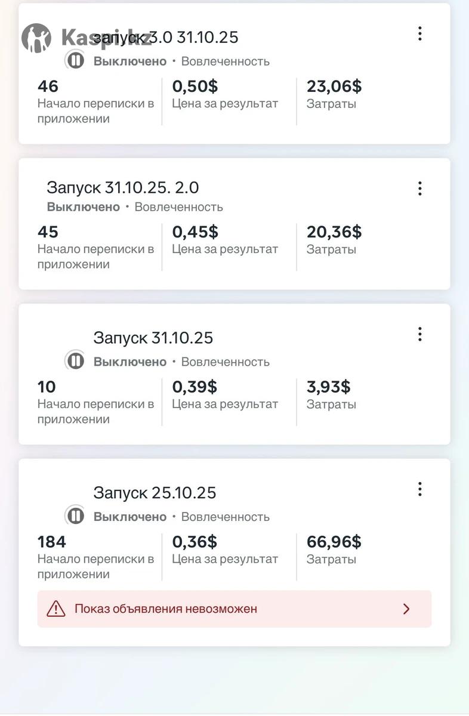The height and width of the screenshot is (716, 469).
Task: Click the 0,39$ Цена за результат metric
Action: [195, 387]
